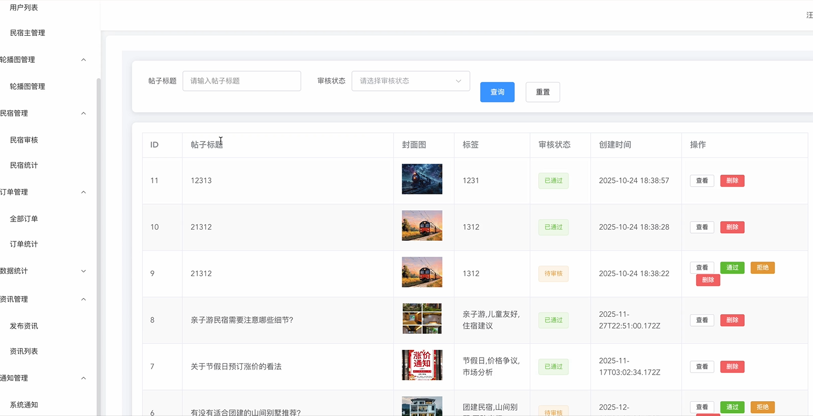Click the train cover image on post 11
The width and height of the screenshot is (813, 416).
click(x=422, y=179)
